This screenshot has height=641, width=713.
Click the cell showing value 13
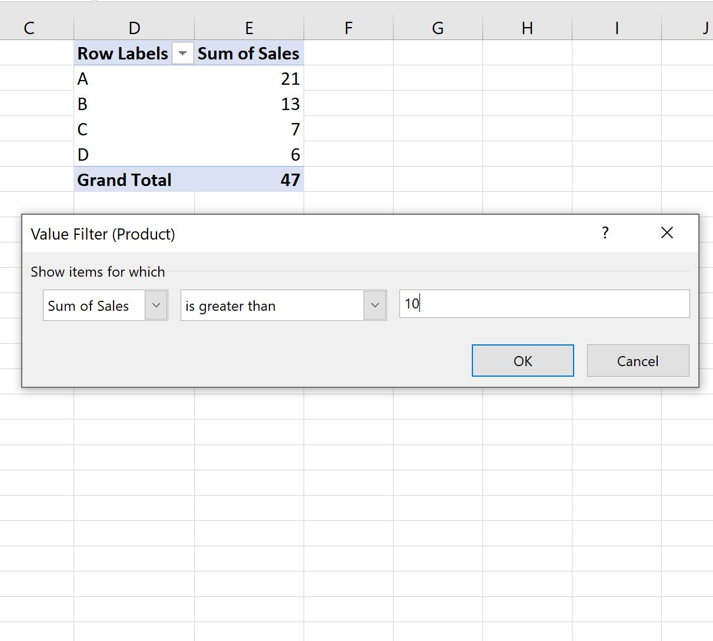coord(249,104)
